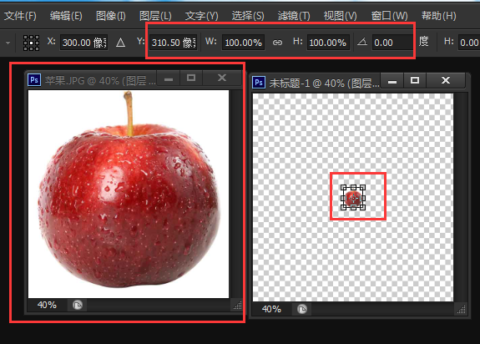Toggle the maintain aspect ratio link icon

point(277,43)
